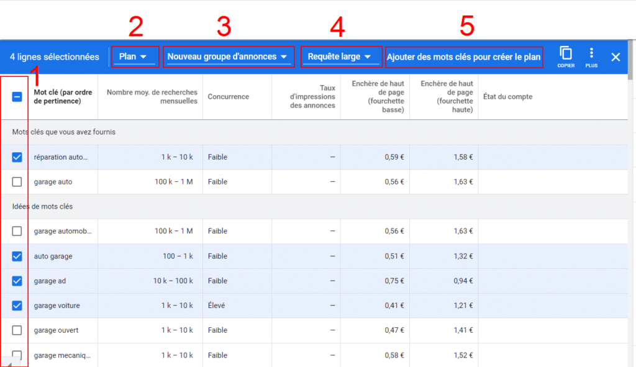Screen dimensions: 636x367
Task: Uncheck the garage voiture checkbox
Action: [17, 306]
